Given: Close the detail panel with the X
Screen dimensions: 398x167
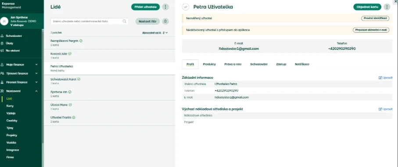Looking at the screenshot, I should point(396,1).
